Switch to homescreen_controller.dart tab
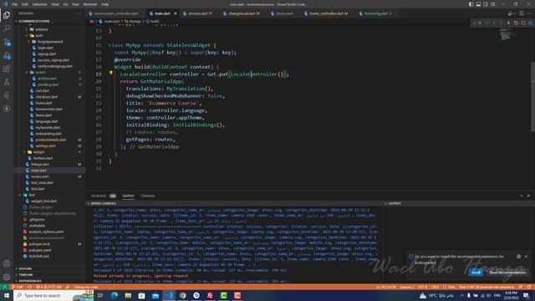 (x=116, y=13)
